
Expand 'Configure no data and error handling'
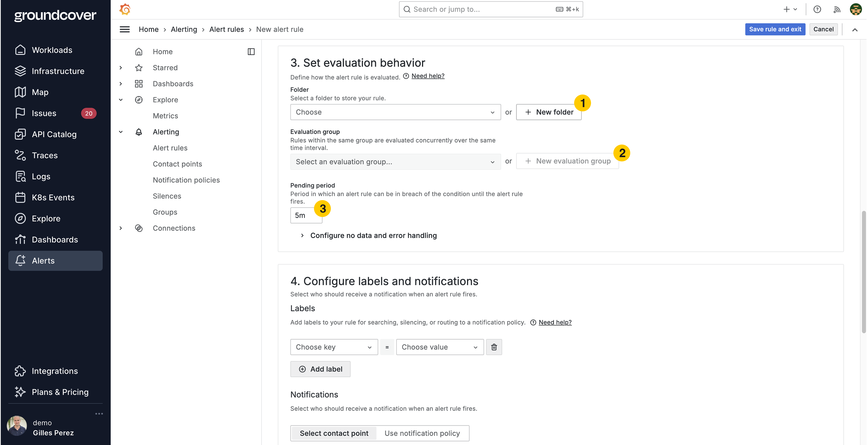(373, 236)
